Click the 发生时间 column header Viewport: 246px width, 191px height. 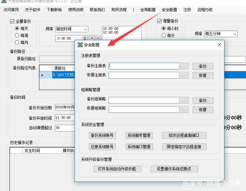tap(42, 151)
